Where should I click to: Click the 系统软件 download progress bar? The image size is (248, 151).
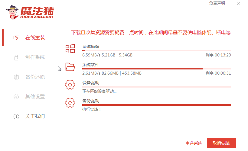click(x=156, y=69)
